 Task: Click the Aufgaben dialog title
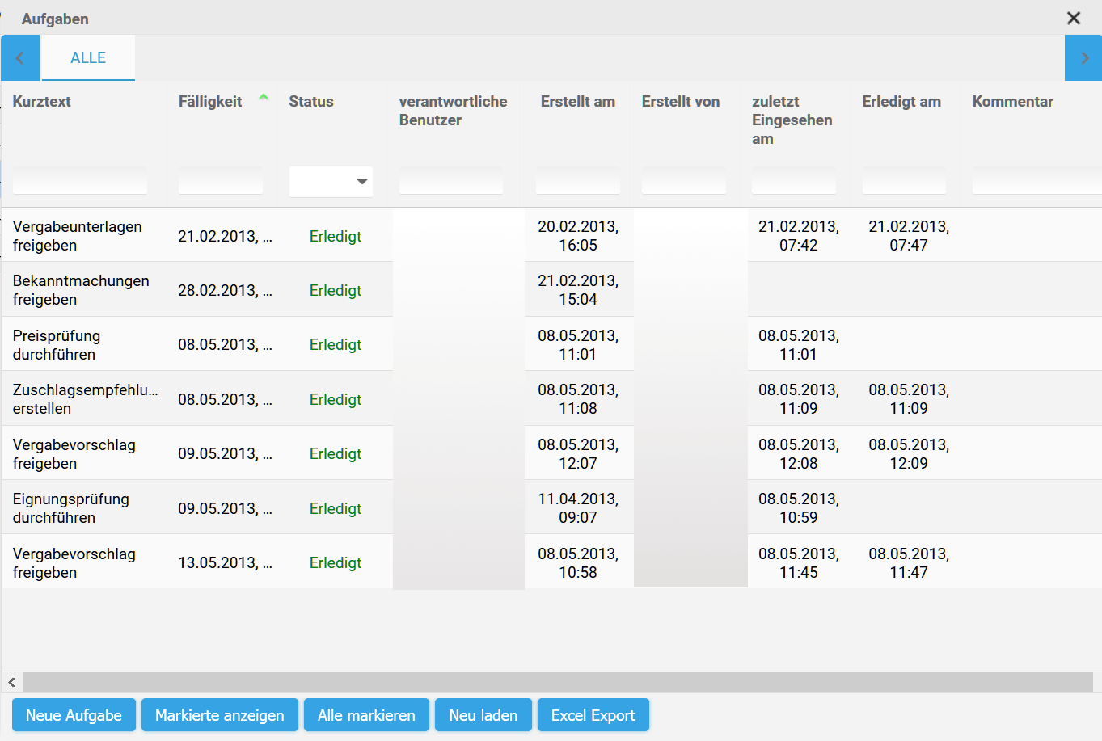tap(55, 19)
